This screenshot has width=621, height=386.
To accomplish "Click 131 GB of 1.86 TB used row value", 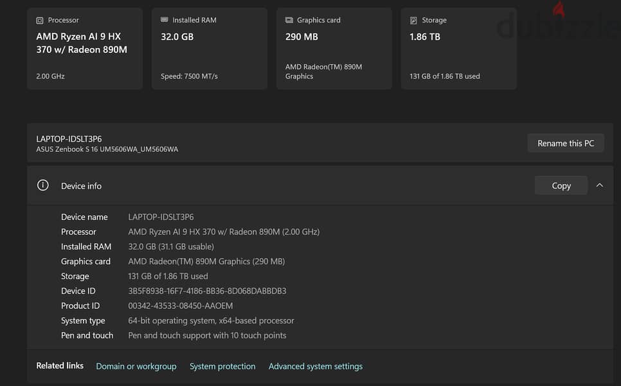I will coord(168,276).
